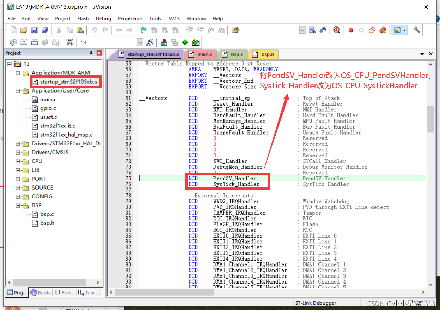Insert a bookmark with blue flag icon
Image resolution: width=440 pixels, height=310 pixels.
click(x=143, y=30)
